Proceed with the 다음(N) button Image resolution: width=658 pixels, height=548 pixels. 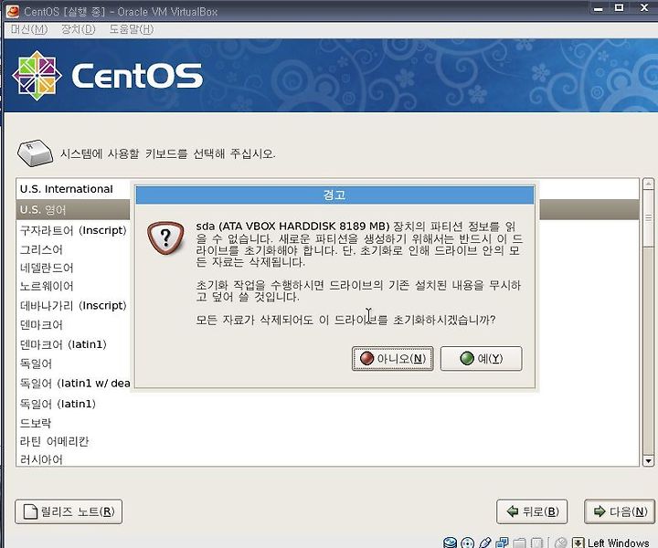coord(620,511)
